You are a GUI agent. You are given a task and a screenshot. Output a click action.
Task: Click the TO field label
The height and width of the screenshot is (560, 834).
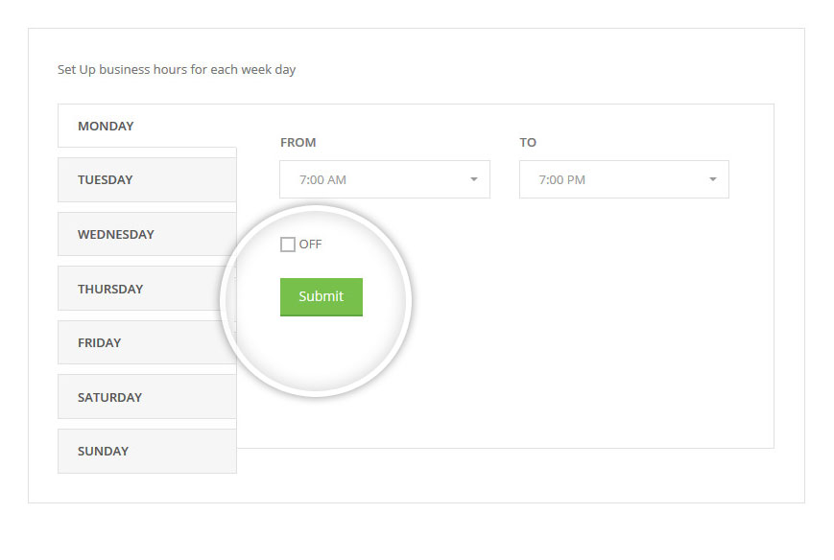pyautogui.click(x=528, y=143)
